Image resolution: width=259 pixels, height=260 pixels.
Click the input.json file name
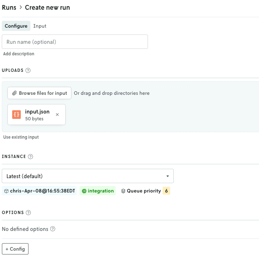37,112
